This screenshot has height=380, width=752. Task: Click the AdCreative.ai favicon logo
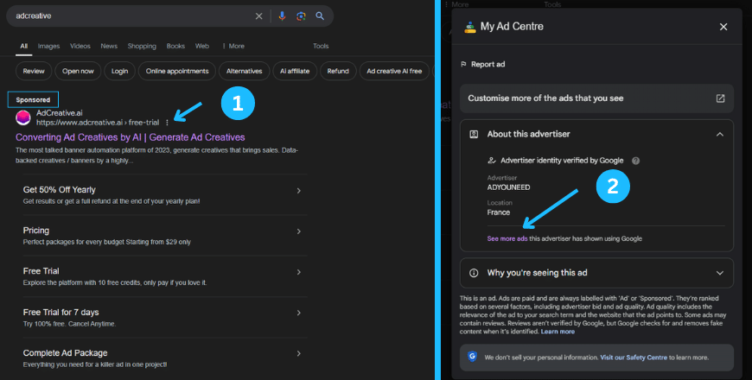[x=23, y=117]
